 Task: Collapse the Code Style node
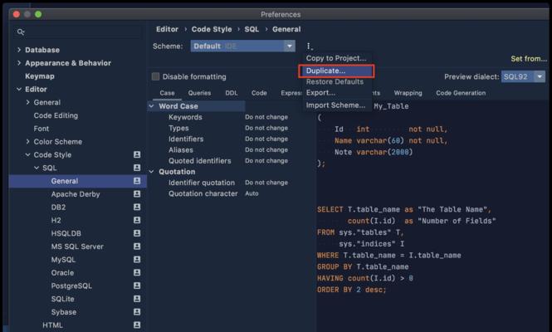pos(28,154)
